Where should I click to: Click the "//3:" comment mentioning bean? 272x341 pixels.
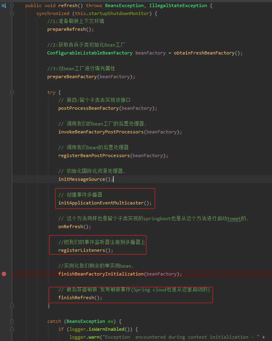click(81, 69)
